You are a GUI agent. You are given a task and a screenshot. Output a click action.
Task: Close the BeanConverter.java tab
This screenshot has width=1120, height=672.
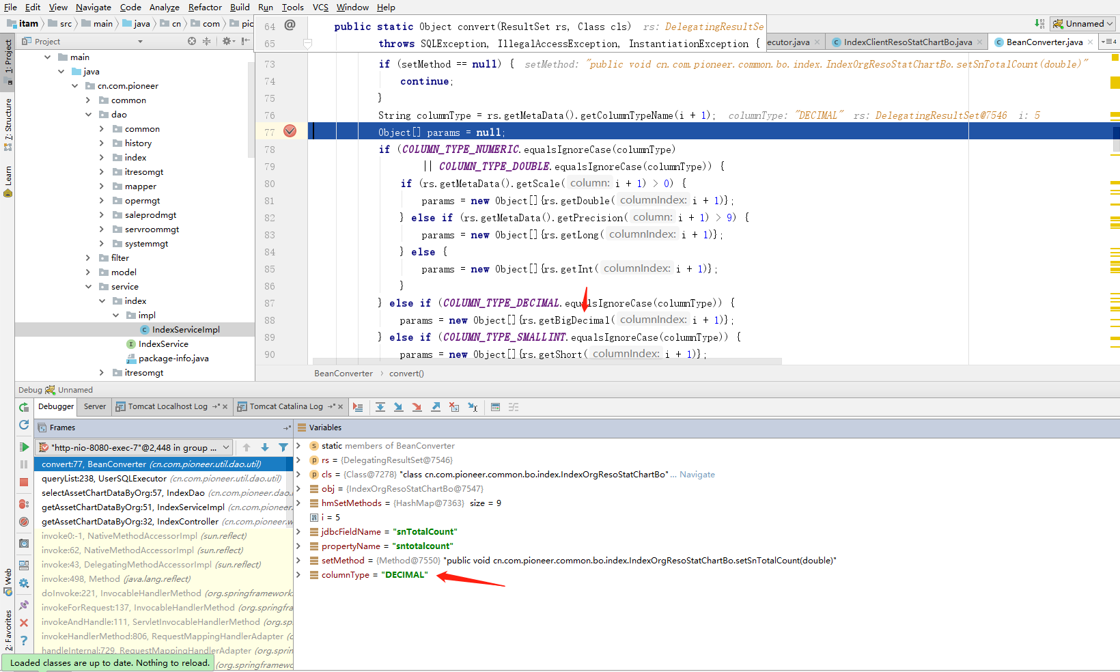tap(1091, 42)
